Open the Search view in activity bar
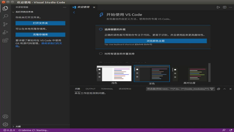The width and height of the screenshot is (234, 132). pos(5,16)
